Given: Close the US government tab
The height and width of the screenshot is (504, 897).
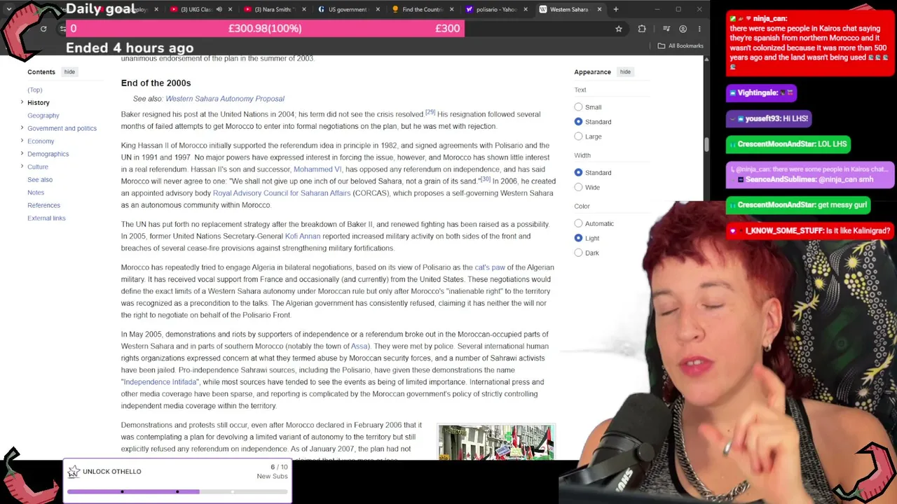Looking at the screenshot, I should pos(378,9).
